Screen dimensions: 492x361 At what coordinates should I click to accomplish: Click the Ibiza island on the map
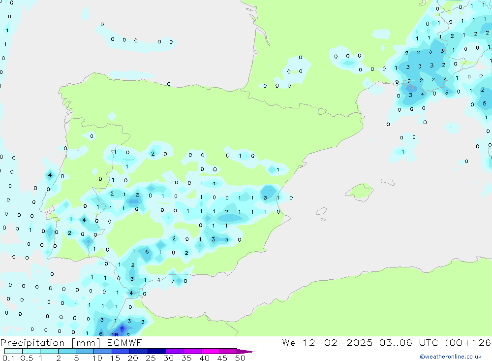(321, 212)
